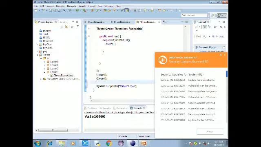
Task: Click the Print toolbar icon
Action: click(59, 10)
